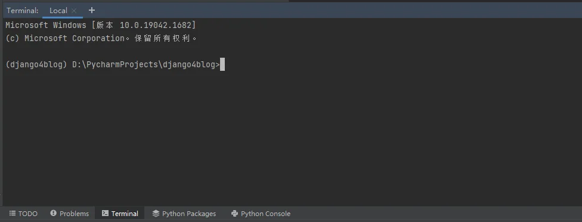This screenshot has width=582, height=222.
Task: Add a new terminal session with plus icon
Action: pos(92,10)
